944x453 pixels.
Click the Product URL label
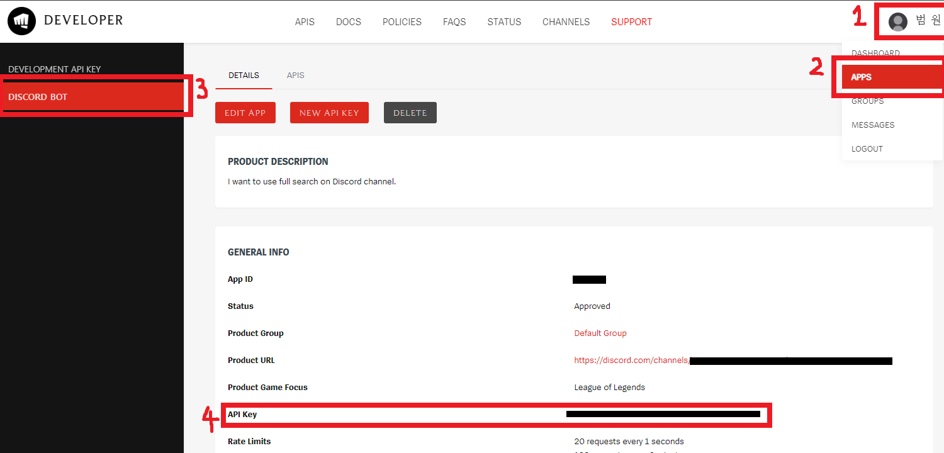(251, 361)
